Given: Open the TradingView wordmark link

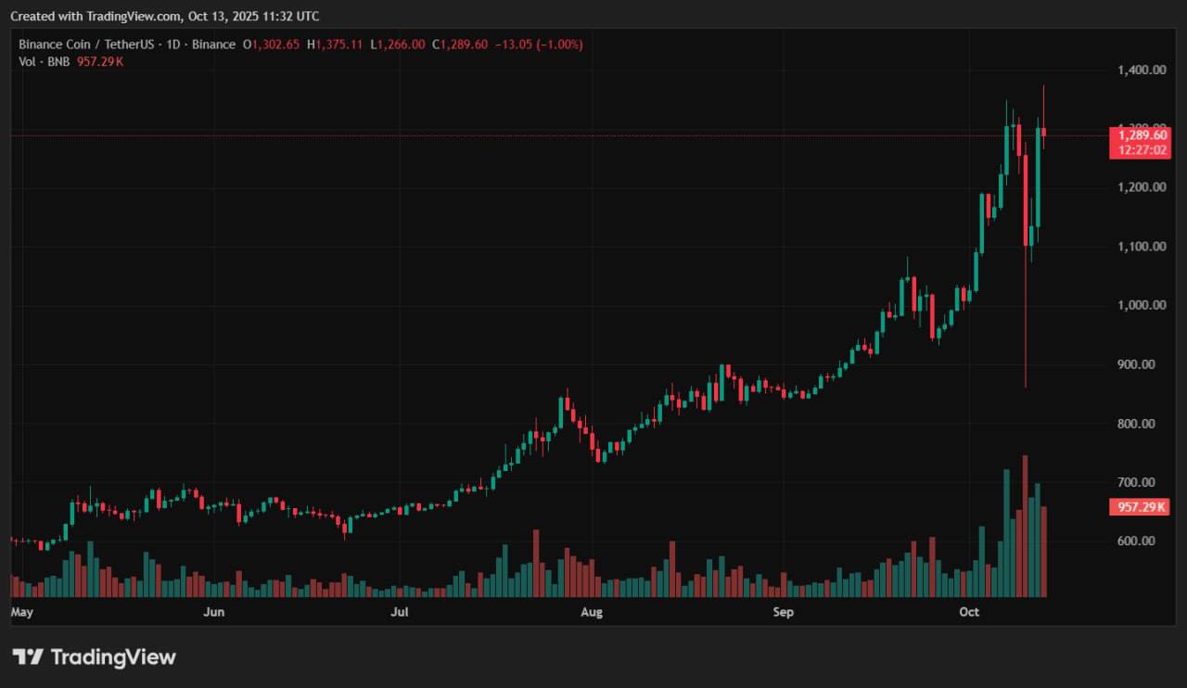Looking at the screenshot, I should coord(112,657).
